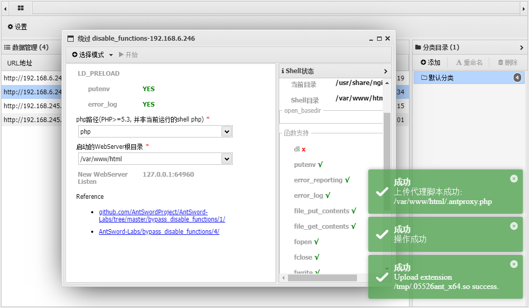Open the 选择模式 mode dropdown

pyautogui.click(x=92, y=55)
